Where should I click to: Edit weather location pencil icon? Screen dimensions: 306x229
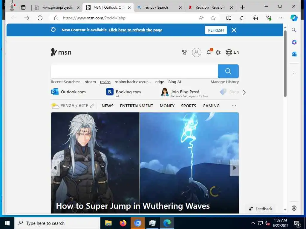pyautogui.click(x=92, y=106)
